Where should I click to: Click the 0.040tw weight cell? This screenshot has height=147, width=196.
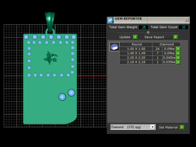pos(169,58)
